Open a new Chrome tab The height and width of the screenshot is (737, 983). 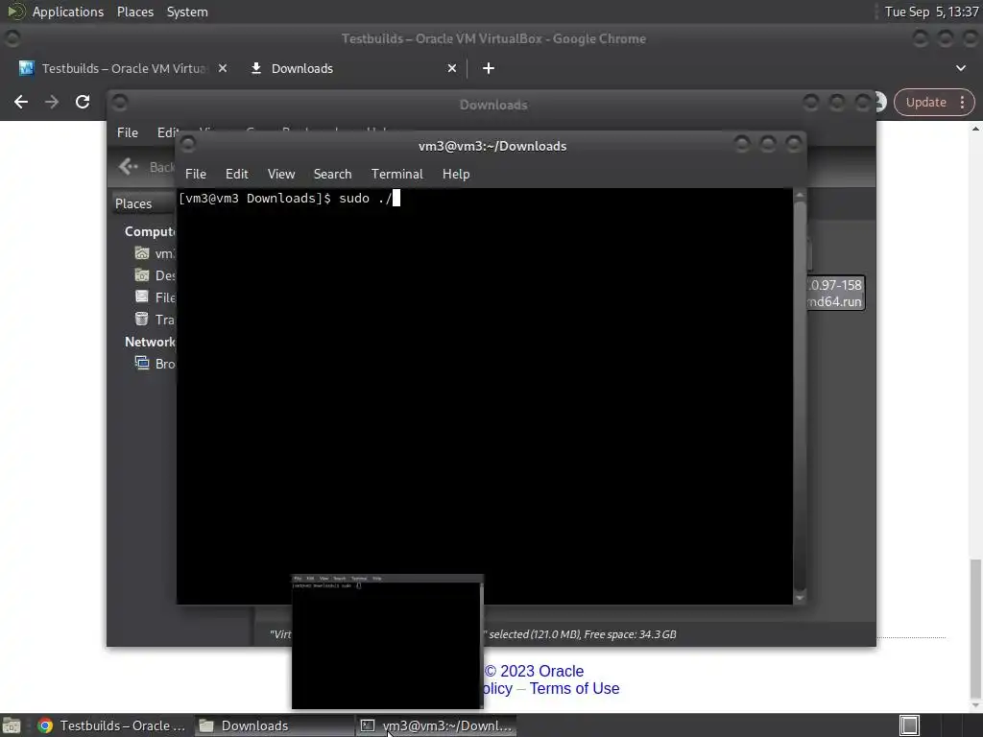[x=489, y=68]
